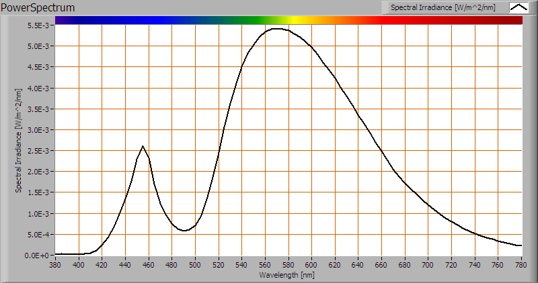Click the curve's valley near 490 nm
Image resolution: width=538 pixels, height=283 pixels.
click(x=184, y=231)
